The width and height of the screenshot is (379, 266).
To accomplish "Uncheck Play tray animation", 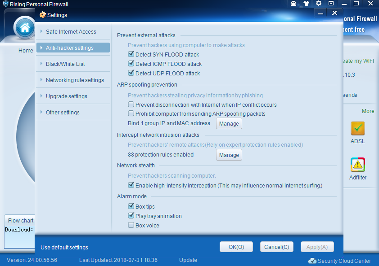I will coord(131,215).
